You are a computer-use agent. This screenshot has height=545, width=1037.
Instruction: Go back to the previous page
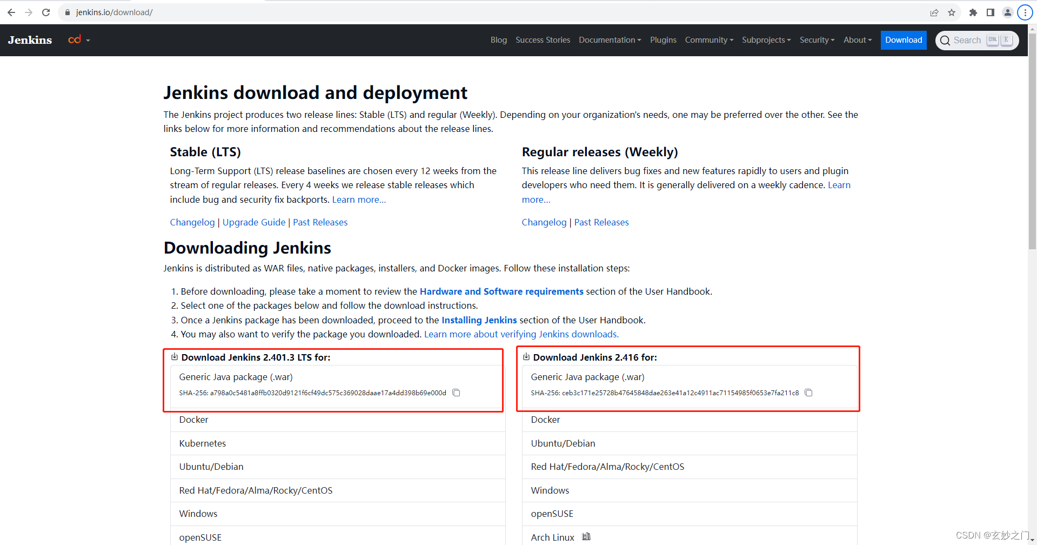[x=11, y=12]
